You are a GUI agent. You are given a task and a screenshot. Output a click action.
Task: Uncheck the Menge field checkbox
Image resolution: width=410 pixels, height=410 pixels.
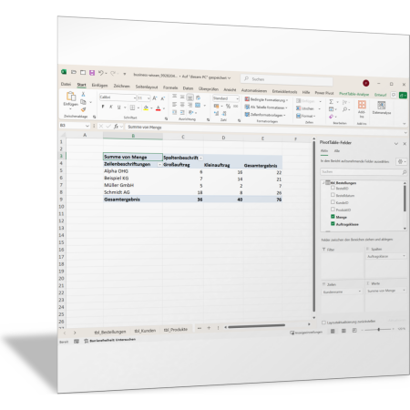click(x=333, y=217)
